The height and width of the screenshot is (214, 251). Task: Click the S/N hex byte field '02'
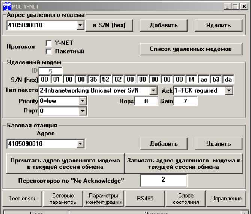click(118, 79)
